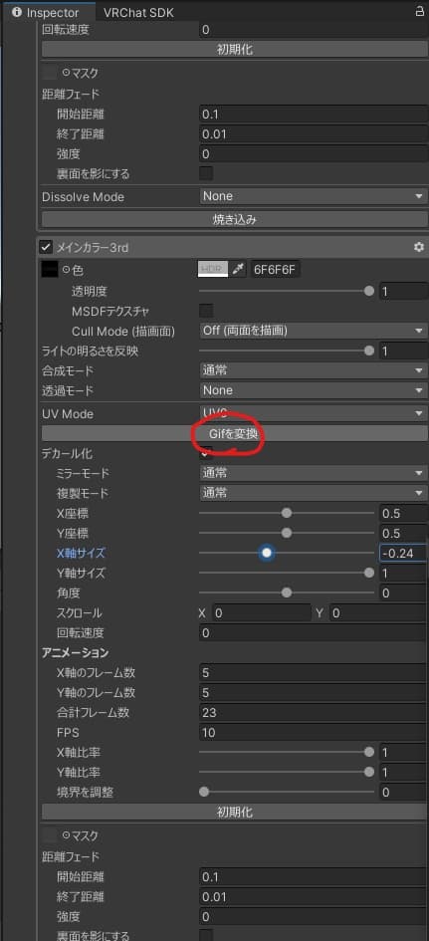Viewport: 429px width, 941px height.
Task: Click the X軸のフレーム数 field
Action: [x=314, y=673]
